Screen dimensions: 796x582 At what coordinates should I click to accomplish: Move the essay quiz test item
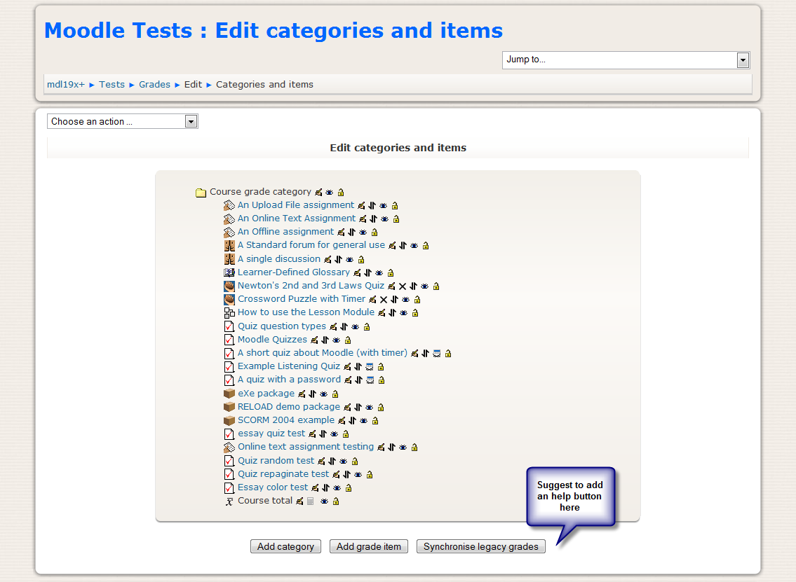(323, 434)
